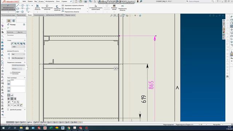This screenshot has width=233, height=131.
Task: Click Convert Entities (Преобразование объектов)
Action: 47,7
